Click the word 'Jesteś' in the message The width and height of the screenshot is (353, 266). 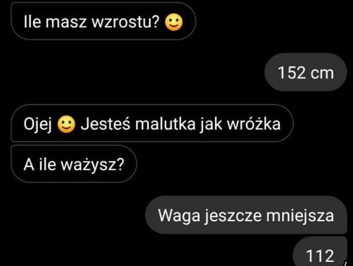(x=105, y=124)
